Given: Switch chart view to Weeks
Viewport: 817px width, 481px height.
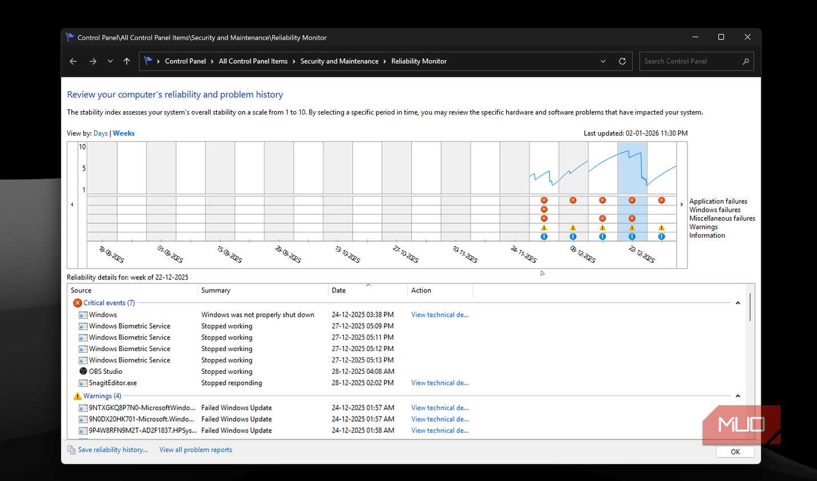Looking at the screenshot, I should 124,133.
